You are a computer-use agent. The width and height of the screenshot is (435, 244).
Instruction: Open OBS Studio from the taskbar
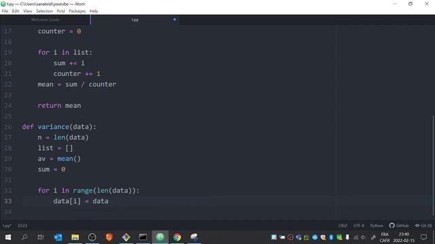92,237
